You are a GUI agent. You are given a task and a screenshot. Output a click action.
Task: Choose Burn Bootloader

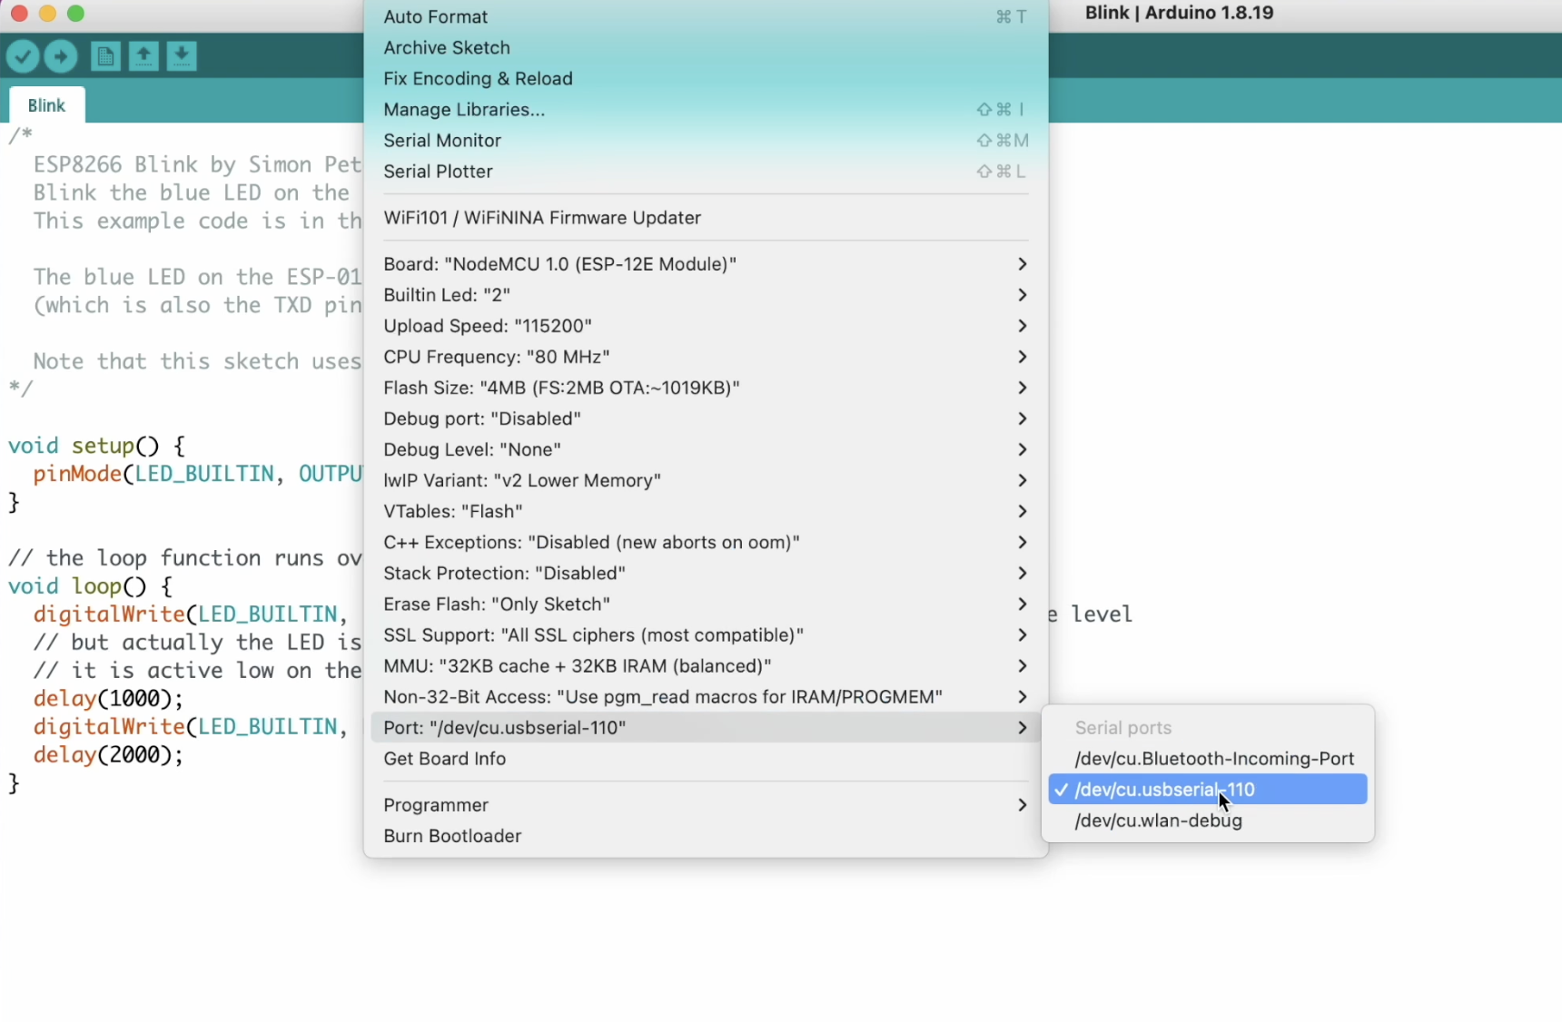pos(706,836)
